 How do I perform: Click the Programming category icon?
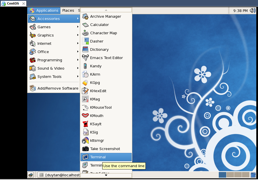coord(33,60)
